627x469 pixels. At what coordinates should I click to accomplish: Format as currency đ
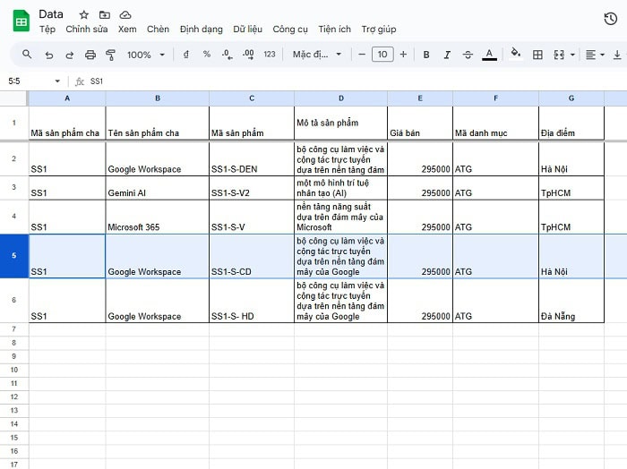click(x=186, y=55)
